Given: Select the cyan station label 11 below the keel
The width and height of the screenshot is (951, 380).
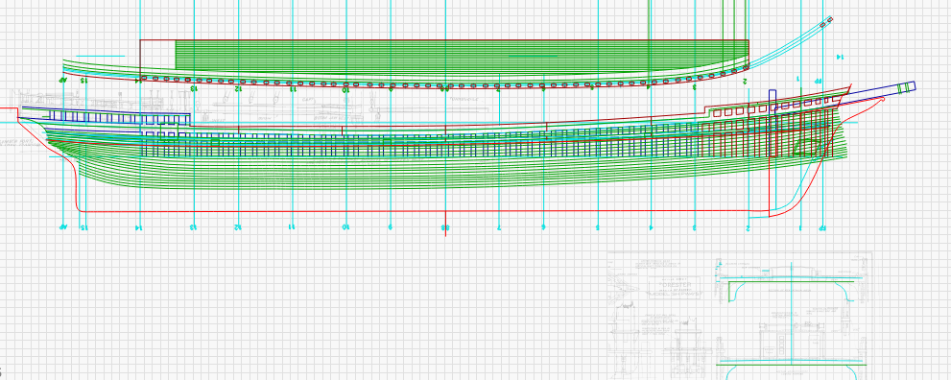Looking at the screenshot, I should click(x=292, y=227).
